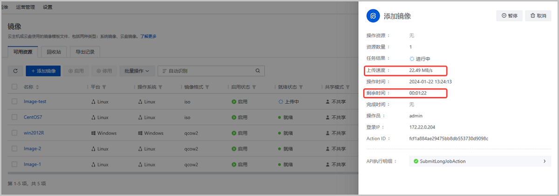
Task: Click the 镜像格式 column filter icon
Action: [207, 87]
